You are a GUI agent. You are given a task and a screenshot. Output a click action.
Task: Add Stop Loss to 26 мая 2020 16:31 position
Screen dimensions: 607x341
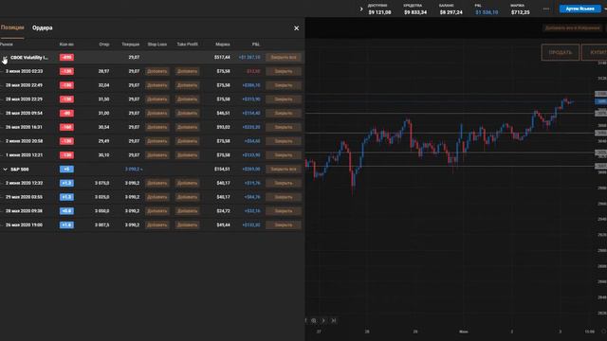(156, 127)
